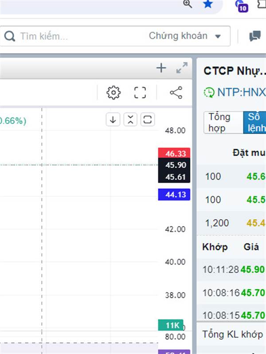Click the 80.00 indicator axis value
Image resolution: width=266 pixels, height=354 pixels.
175,337
